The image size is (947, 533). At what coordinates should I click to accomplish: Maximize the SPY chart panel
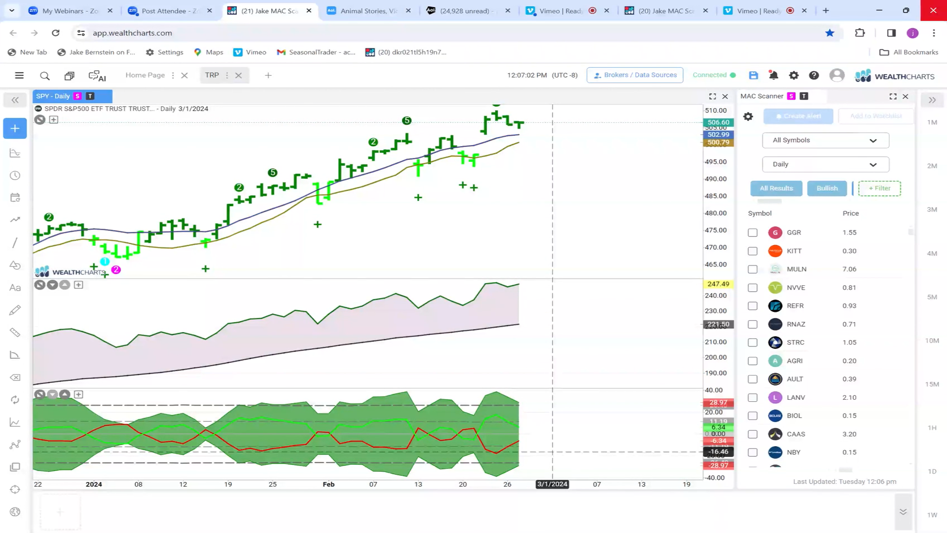pos(712,96)
